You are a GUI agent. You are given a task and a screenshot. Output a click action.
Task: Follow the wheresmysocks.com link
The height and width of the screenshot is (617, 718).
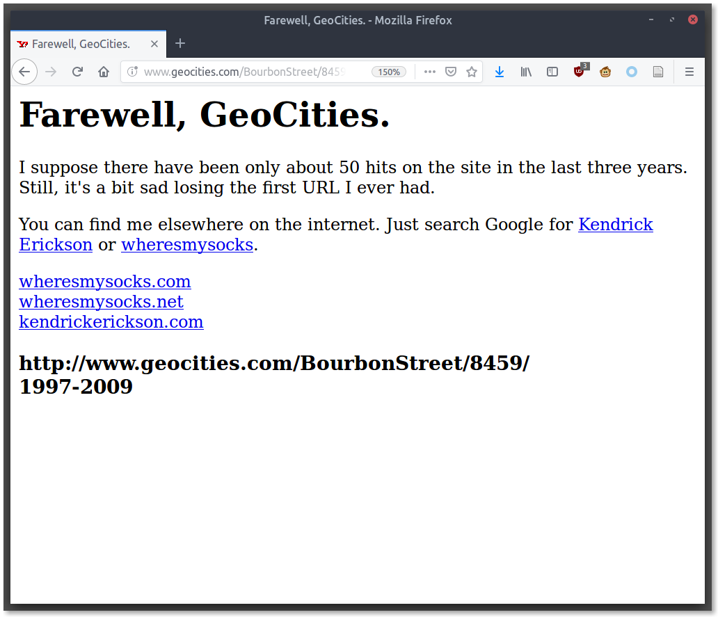(105, 282)
